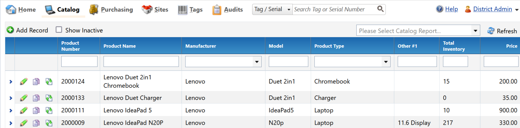This screenshot has height=128, width=520.
Task: Click the Tags barcode icon
Action: (183, 10)
